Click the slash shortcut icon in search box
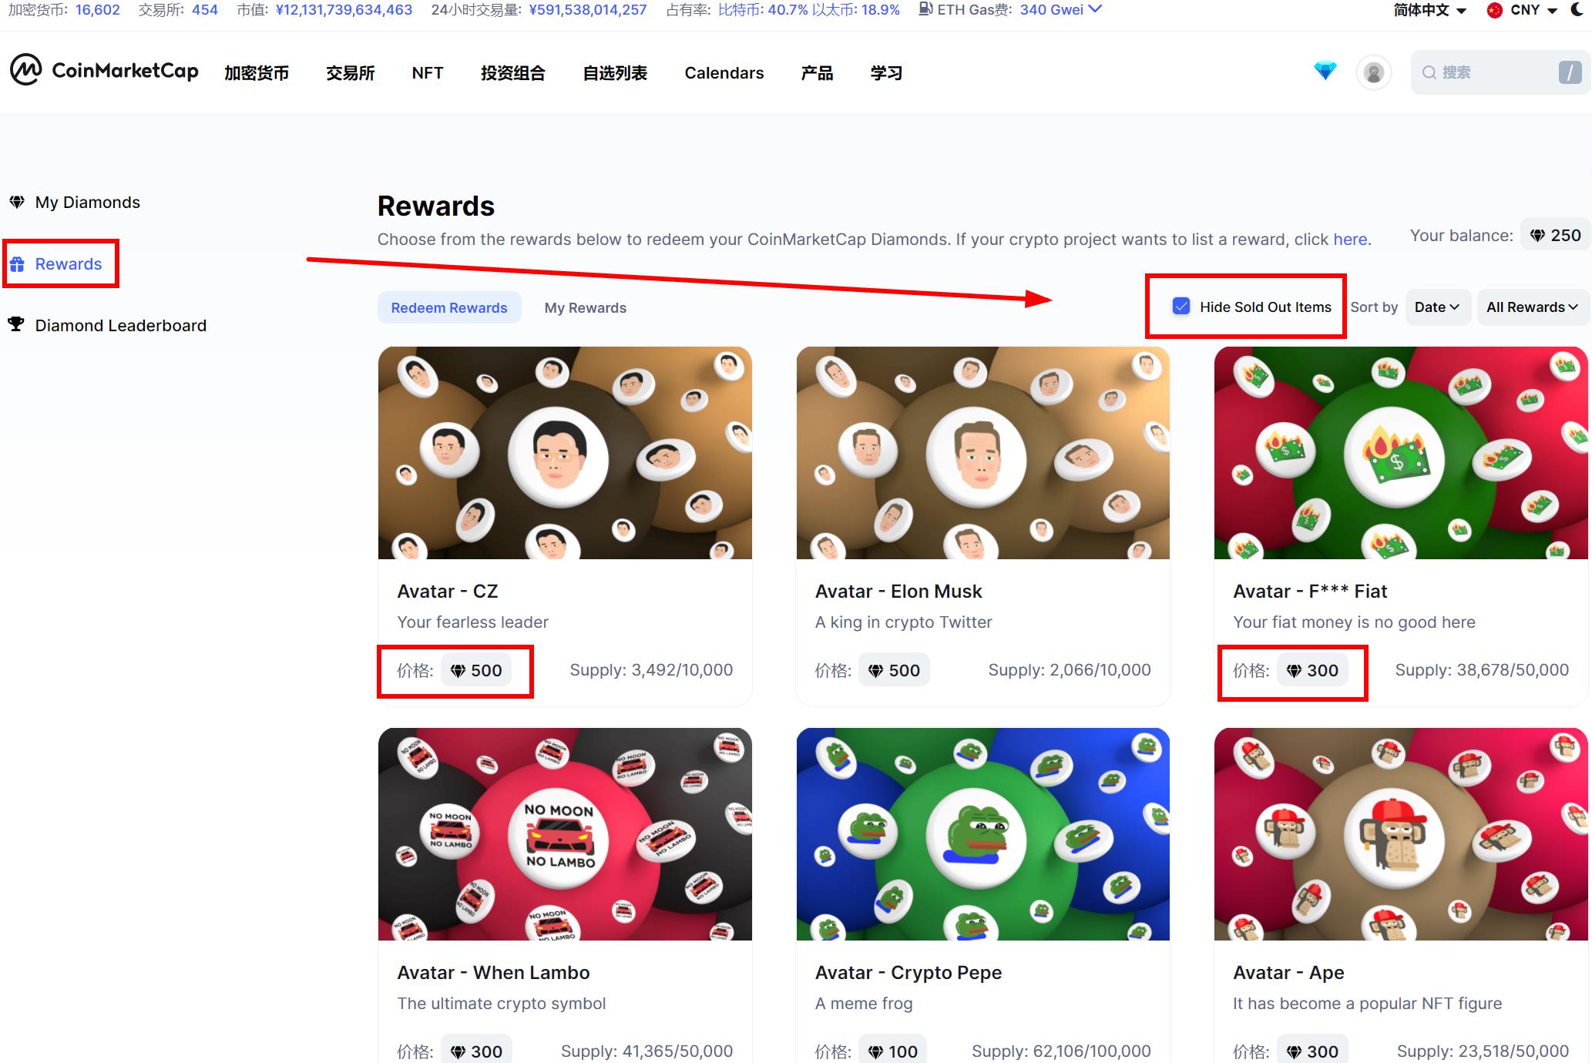Viewport: 1592px width, 1063px height. 1569,72
